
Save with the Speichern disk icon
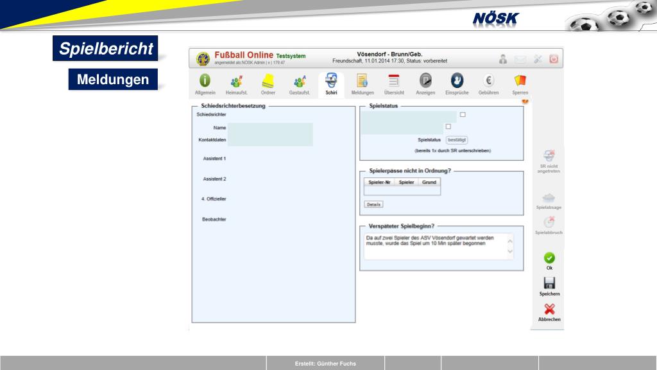549,283
